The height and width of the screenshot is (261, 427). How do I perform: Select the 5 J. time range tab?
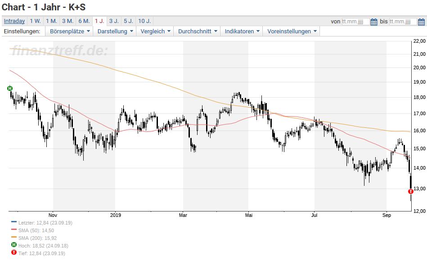(x=128, y=21)
